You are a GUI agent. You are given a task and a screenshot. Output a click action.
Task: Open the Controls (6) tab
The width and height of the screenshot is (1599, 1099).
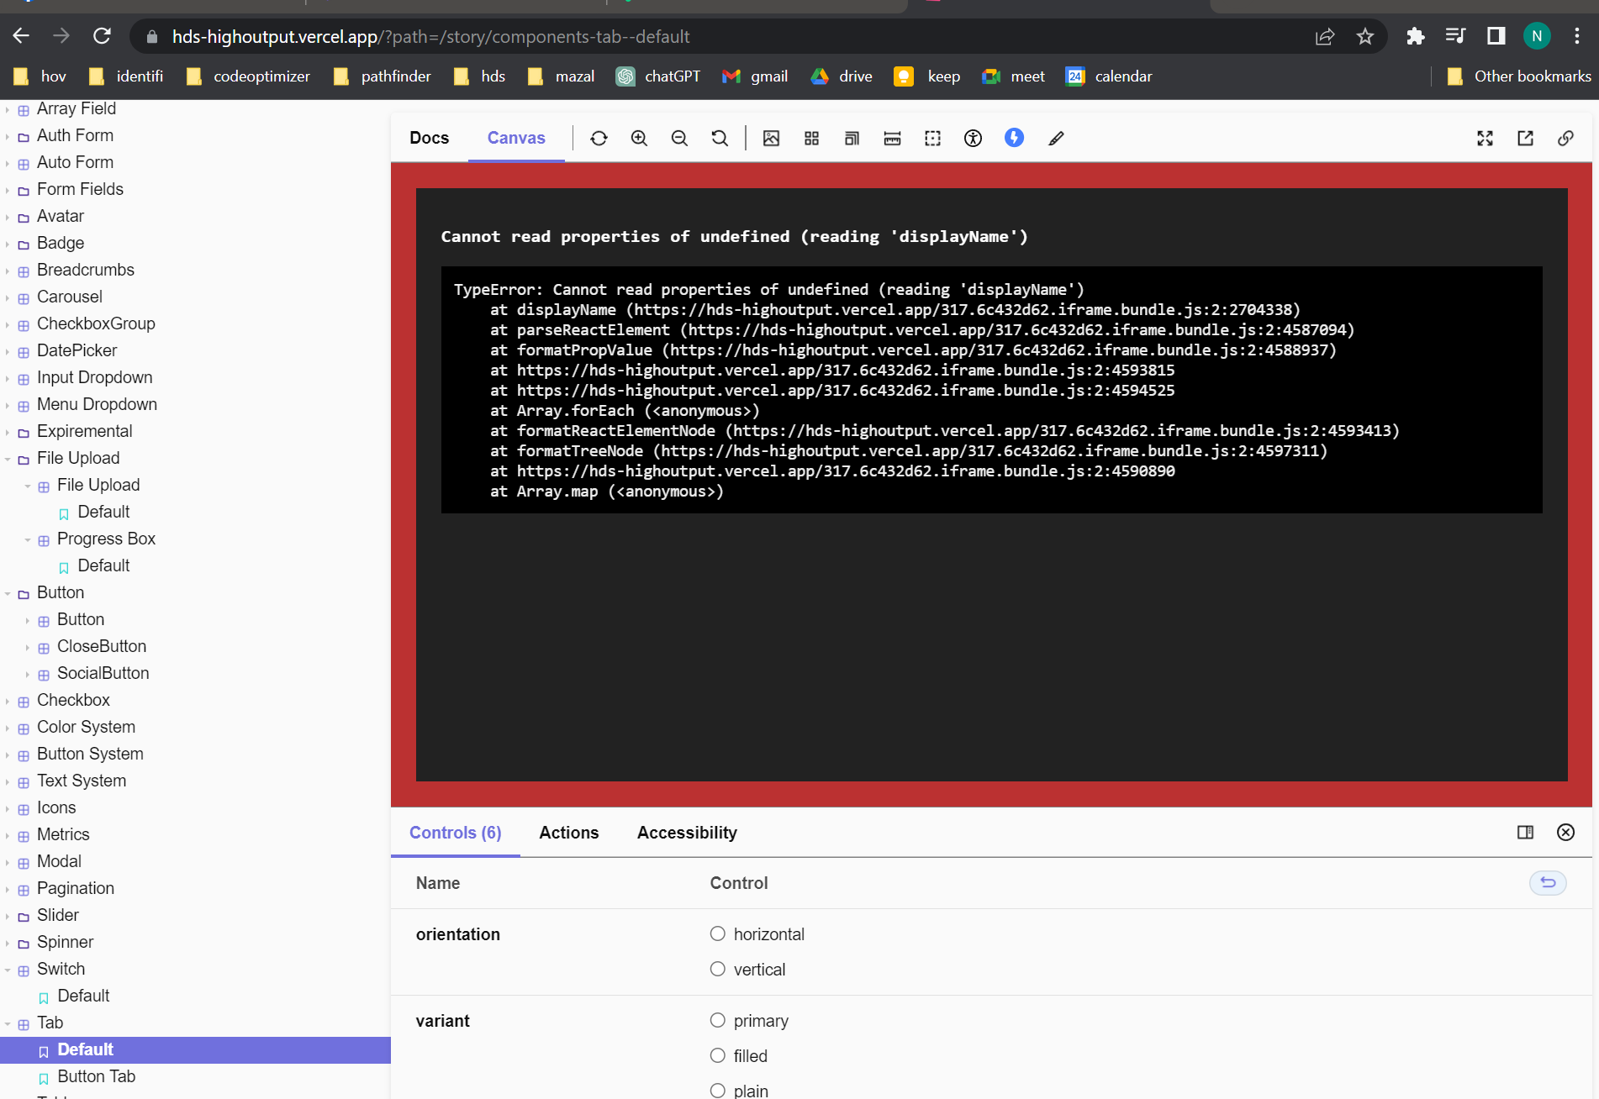456,833
